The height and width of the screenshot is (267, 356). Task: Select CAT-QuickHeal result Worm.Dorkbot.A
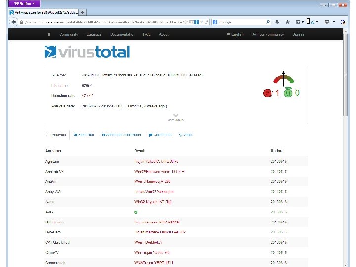pyautogui.click(x=148, y=242)
